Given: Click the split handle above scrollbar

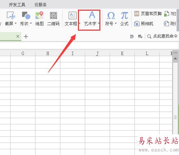Looking at the screenshot, I should click(x=176, y=52).
